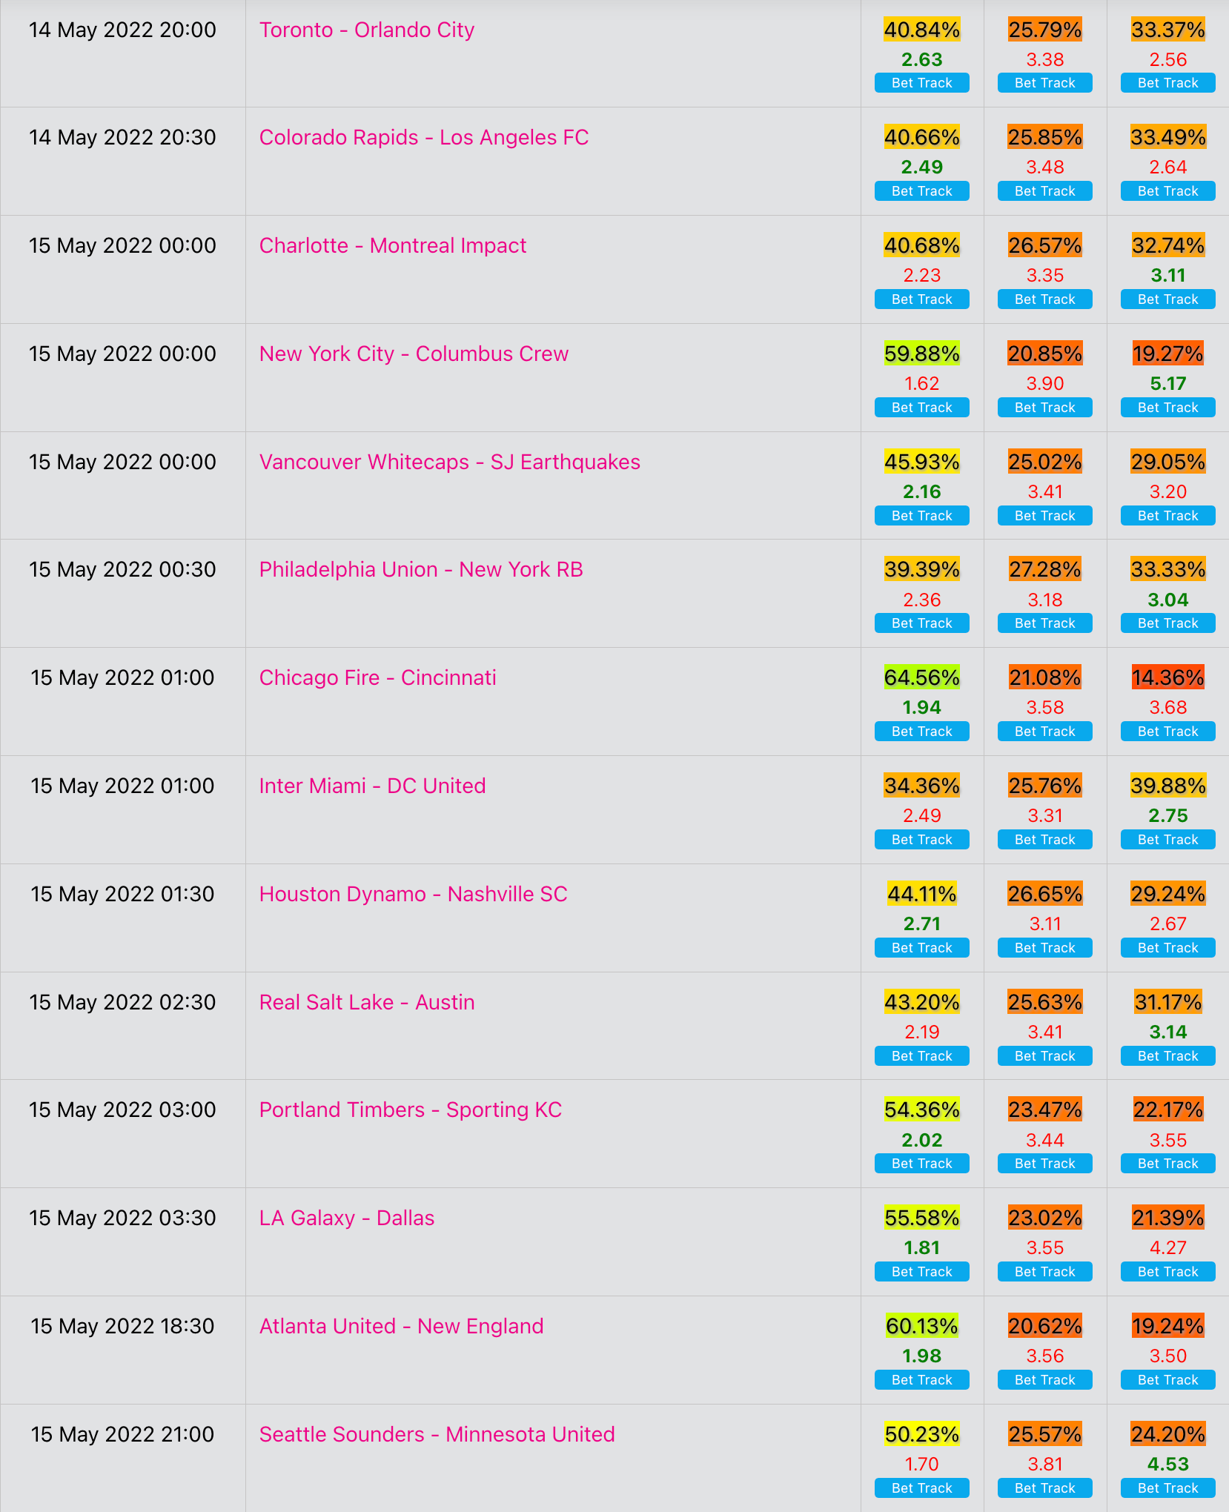
Task: Open New York City - Columbus Crew match
Action: 414,354
